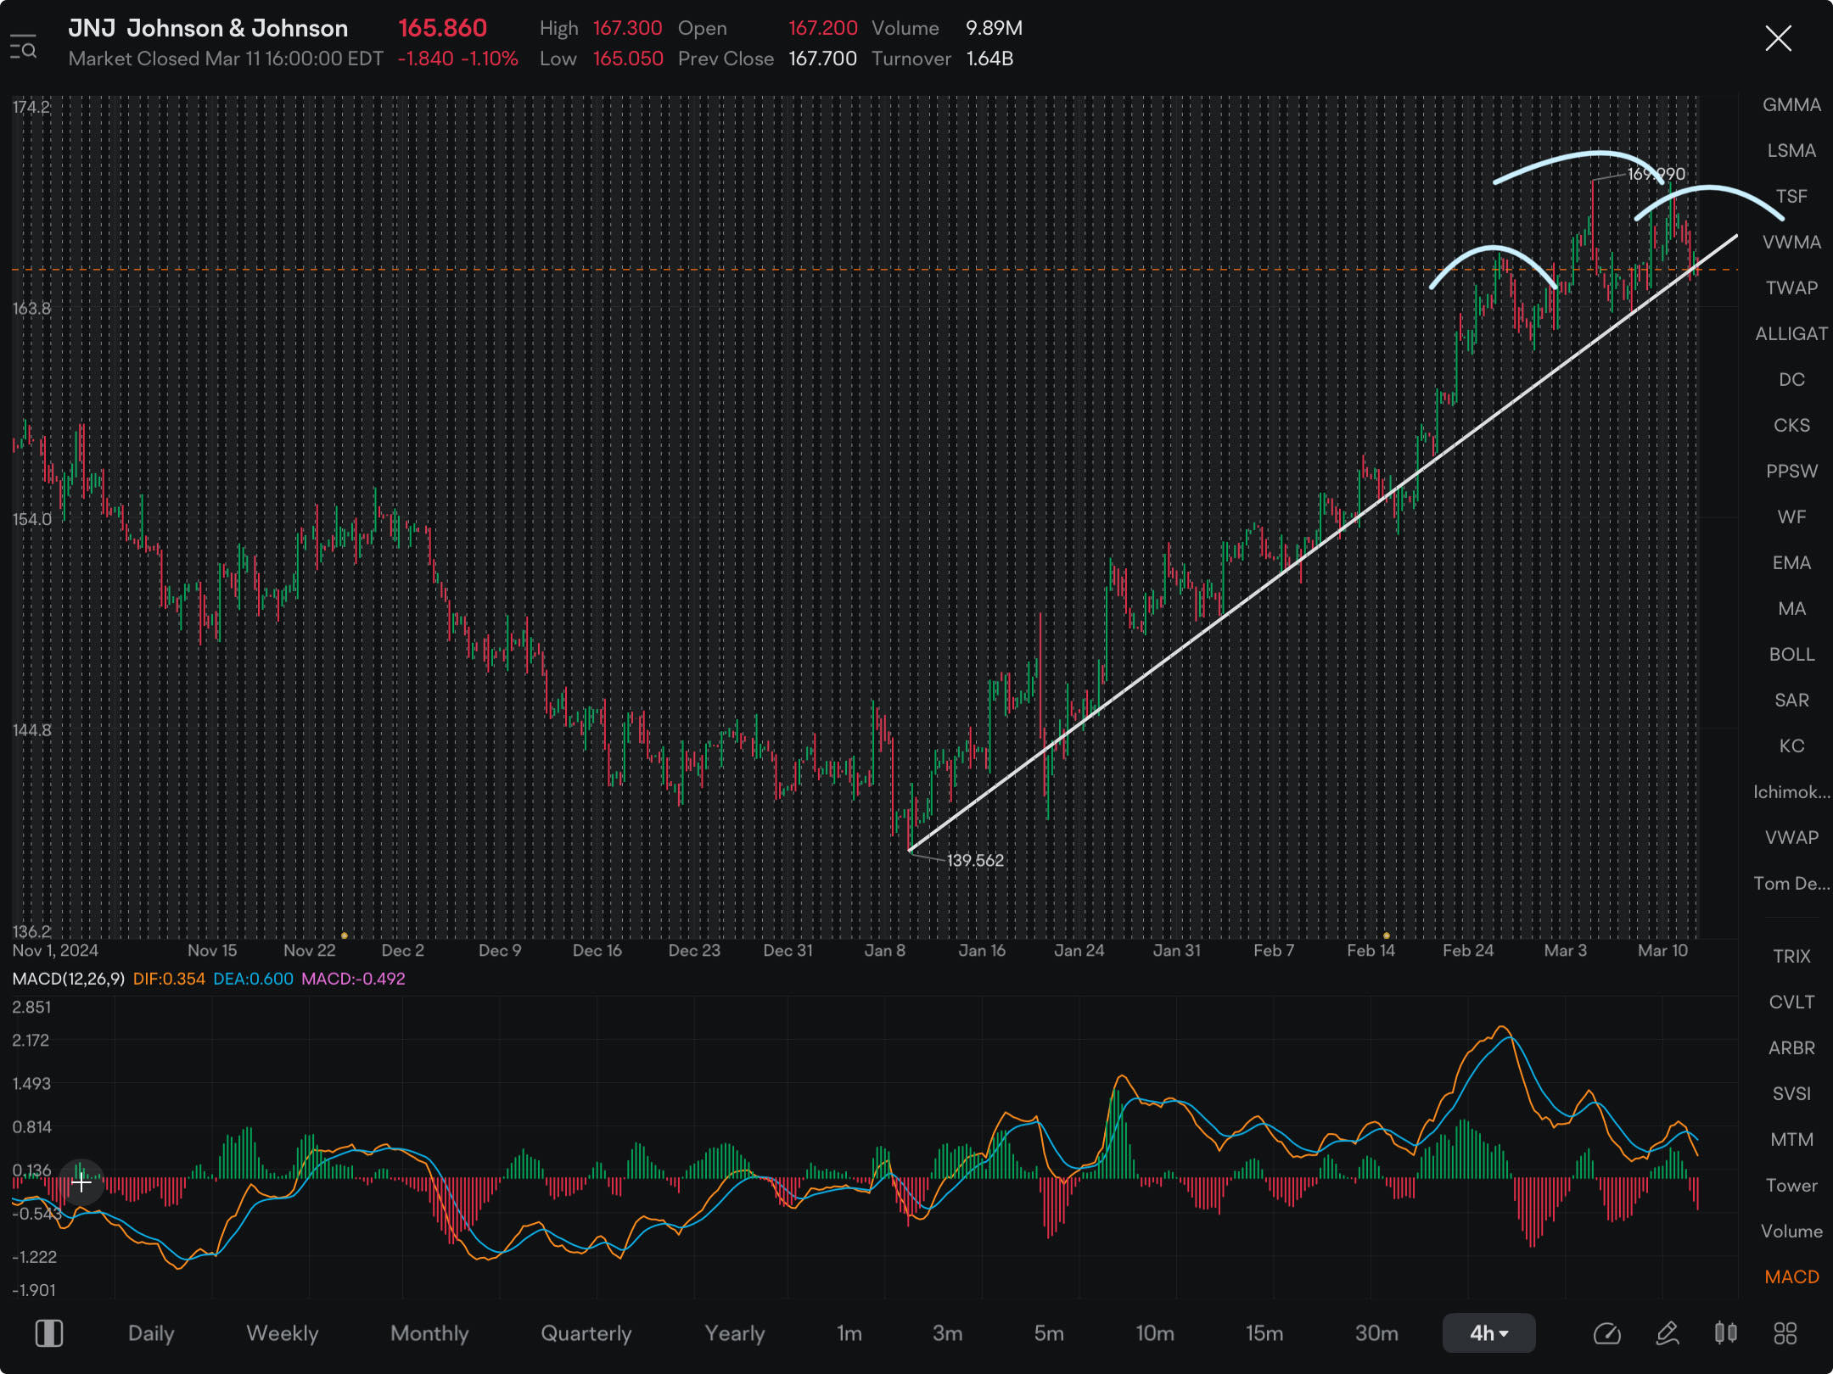Enable the WF indicator
The image size is (1833, 1374).
(1791, 517)
